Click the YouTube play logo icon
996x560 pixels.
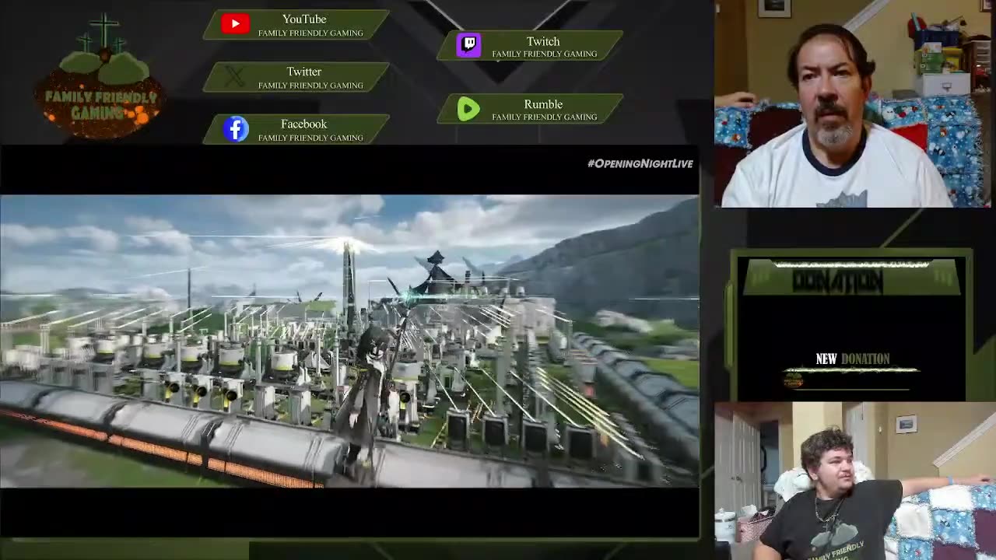[x=235, y=24]
